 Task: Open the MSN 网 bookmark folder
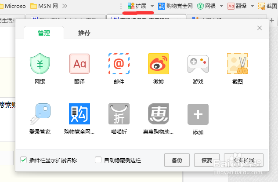(44, 6)
